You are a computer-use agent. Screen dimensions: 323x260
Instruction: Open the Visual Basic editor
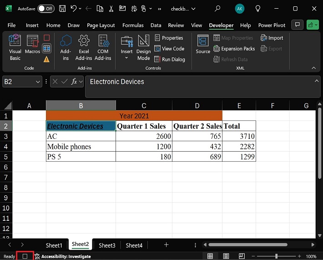point(15,47)
